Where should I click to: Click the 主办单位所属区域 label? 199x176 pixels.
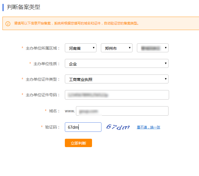43,48
